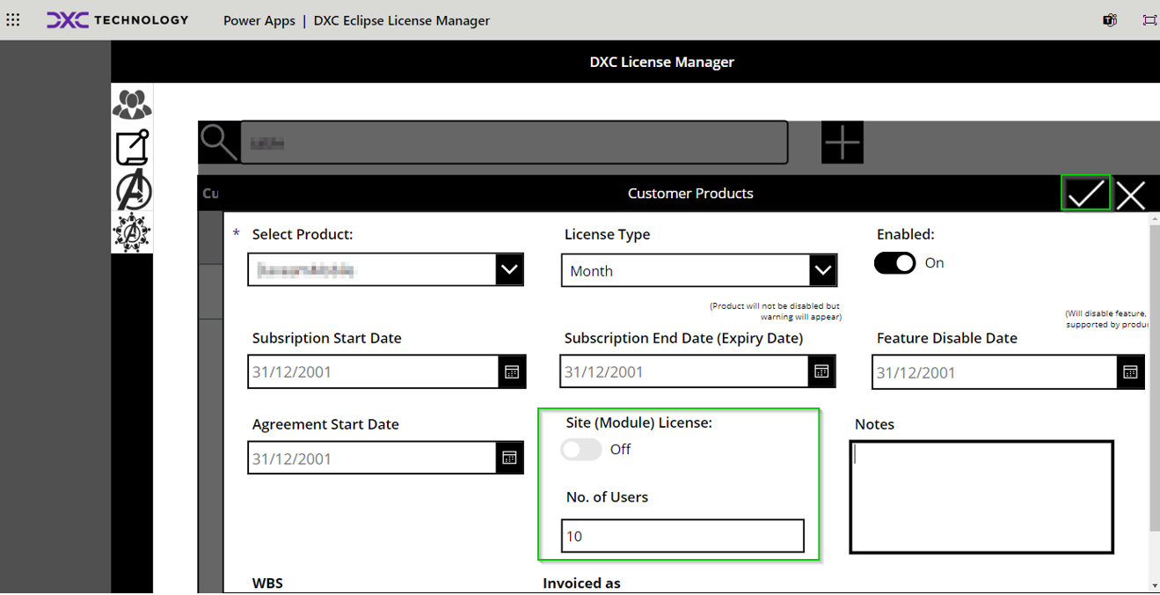The height and width of the screenshot is (595, 1160).
Task: Close Customer Products with the X icon
Action: [x=1131, y=195]
